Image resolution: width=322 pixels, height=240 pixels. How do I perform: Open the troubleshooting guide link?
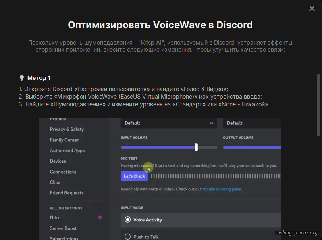pyautogui.click(x=222, y=189)
